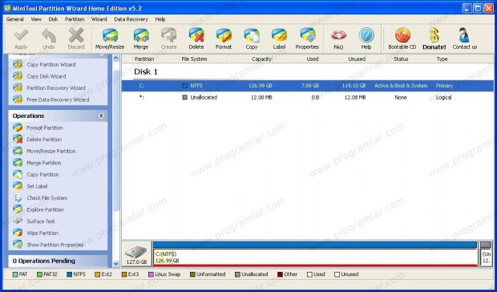Choose Format Partition in Operations panel
497x292 pixels.
(45, 128)
